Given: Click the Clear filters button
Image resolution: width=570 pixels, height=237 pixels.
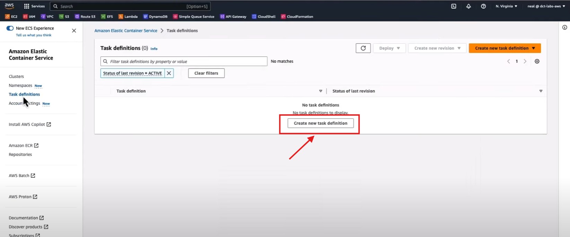Looking at the screenshot, I should 206,73.
